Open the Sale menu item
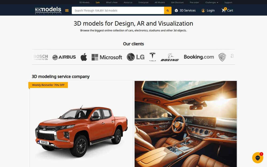 (98, 2)
